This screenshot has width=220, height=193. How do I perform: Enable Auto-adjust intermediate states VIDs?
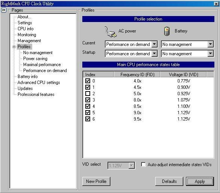pyautogui.click(x=143, y=165)
